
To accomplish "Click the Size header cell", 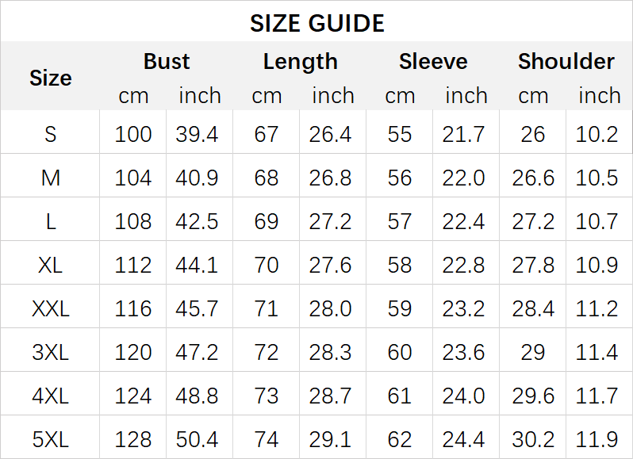I will click(50, 78).
